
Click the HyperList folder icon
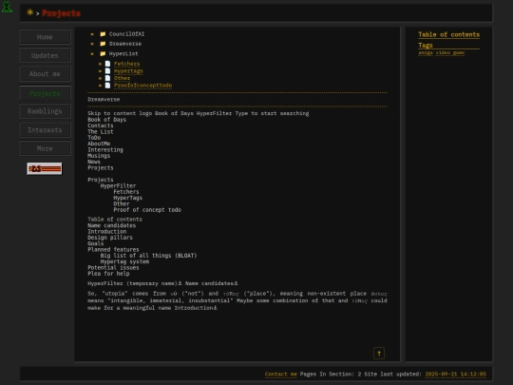103,53
